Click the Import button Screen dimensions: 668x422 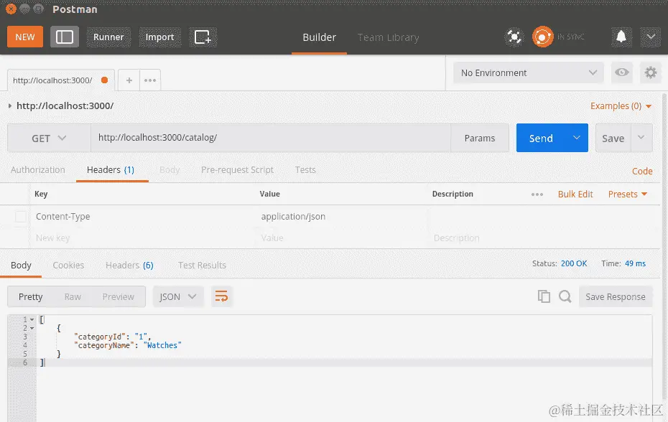coord(159,37)
